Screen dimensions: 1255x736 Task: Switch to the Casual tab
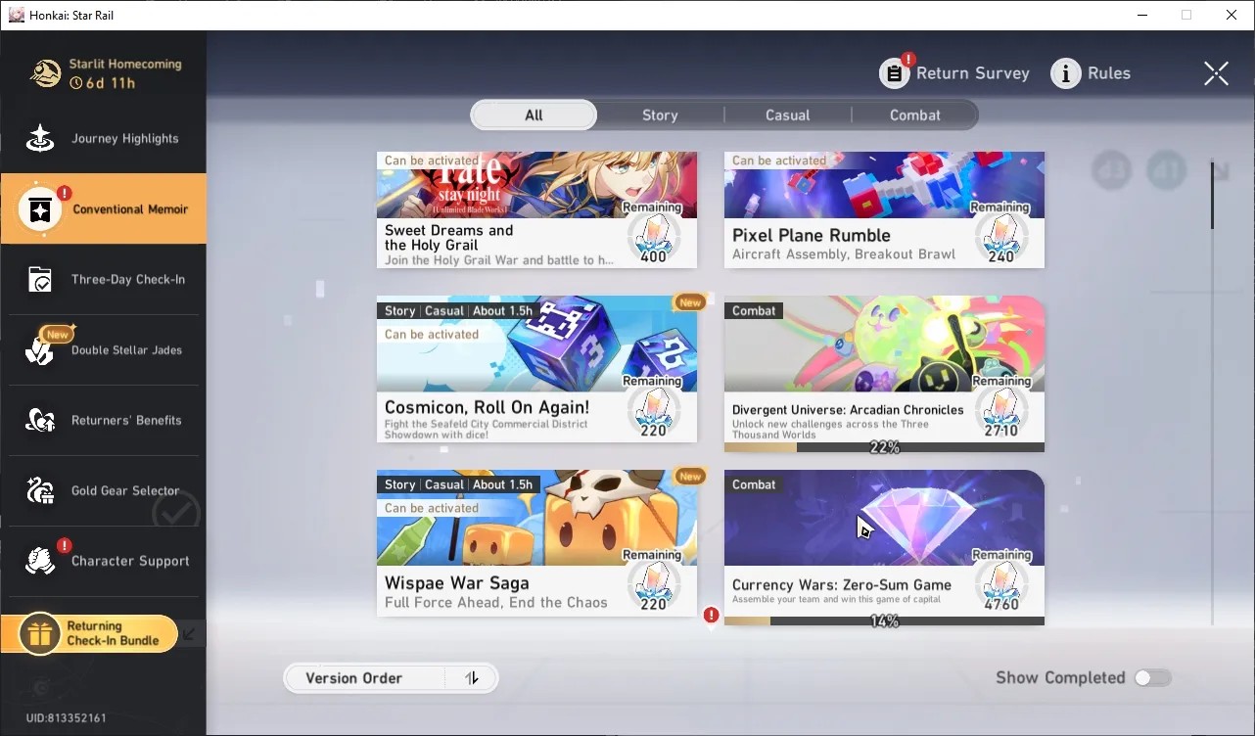coord(787,115)
